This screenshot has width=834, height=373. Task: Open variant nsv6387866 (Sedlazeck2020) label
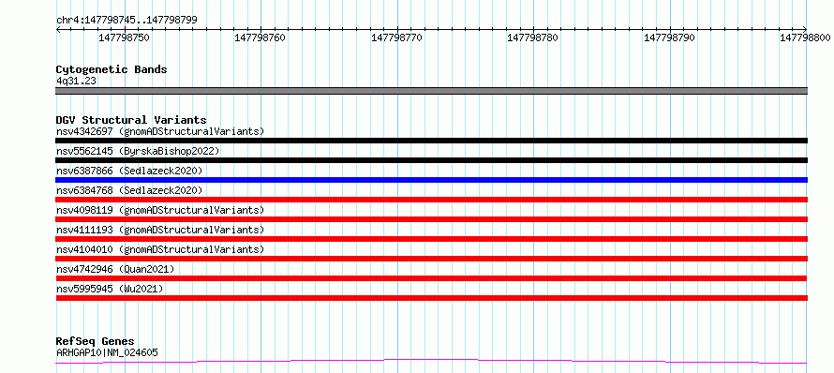pyautogui.click(x=129, y=171)
